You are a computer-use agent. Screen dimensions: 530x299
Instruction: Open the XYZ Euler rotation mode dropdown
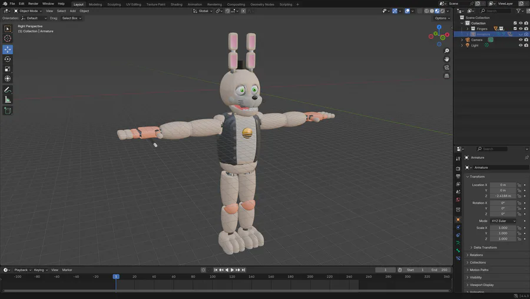pos(503,221)
